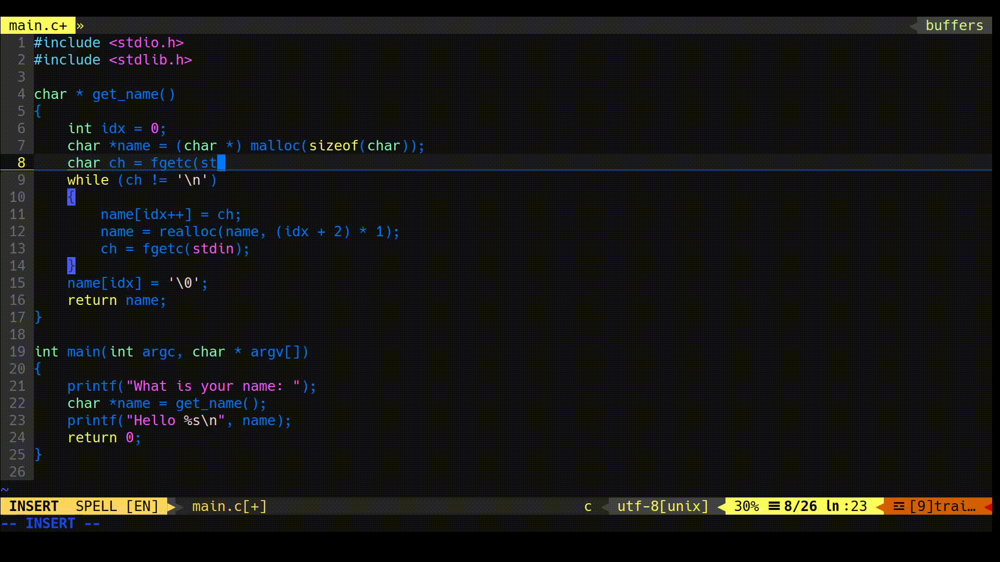Image resolution: width=1000 pixels, height=562 pixels.
Task: Click line number 19 in the gutter
Action: click(x=17, y=352)
